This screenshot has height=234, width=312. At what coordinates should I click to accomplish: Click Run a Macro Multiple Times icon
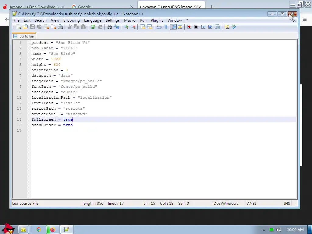[x=210, y=27]
